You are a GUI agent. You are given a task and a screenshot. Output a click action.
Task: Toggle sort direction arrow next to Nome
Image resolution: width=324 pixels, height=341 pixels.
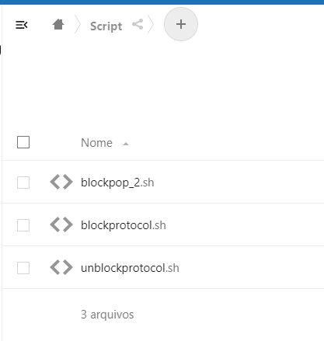(126, 144)
